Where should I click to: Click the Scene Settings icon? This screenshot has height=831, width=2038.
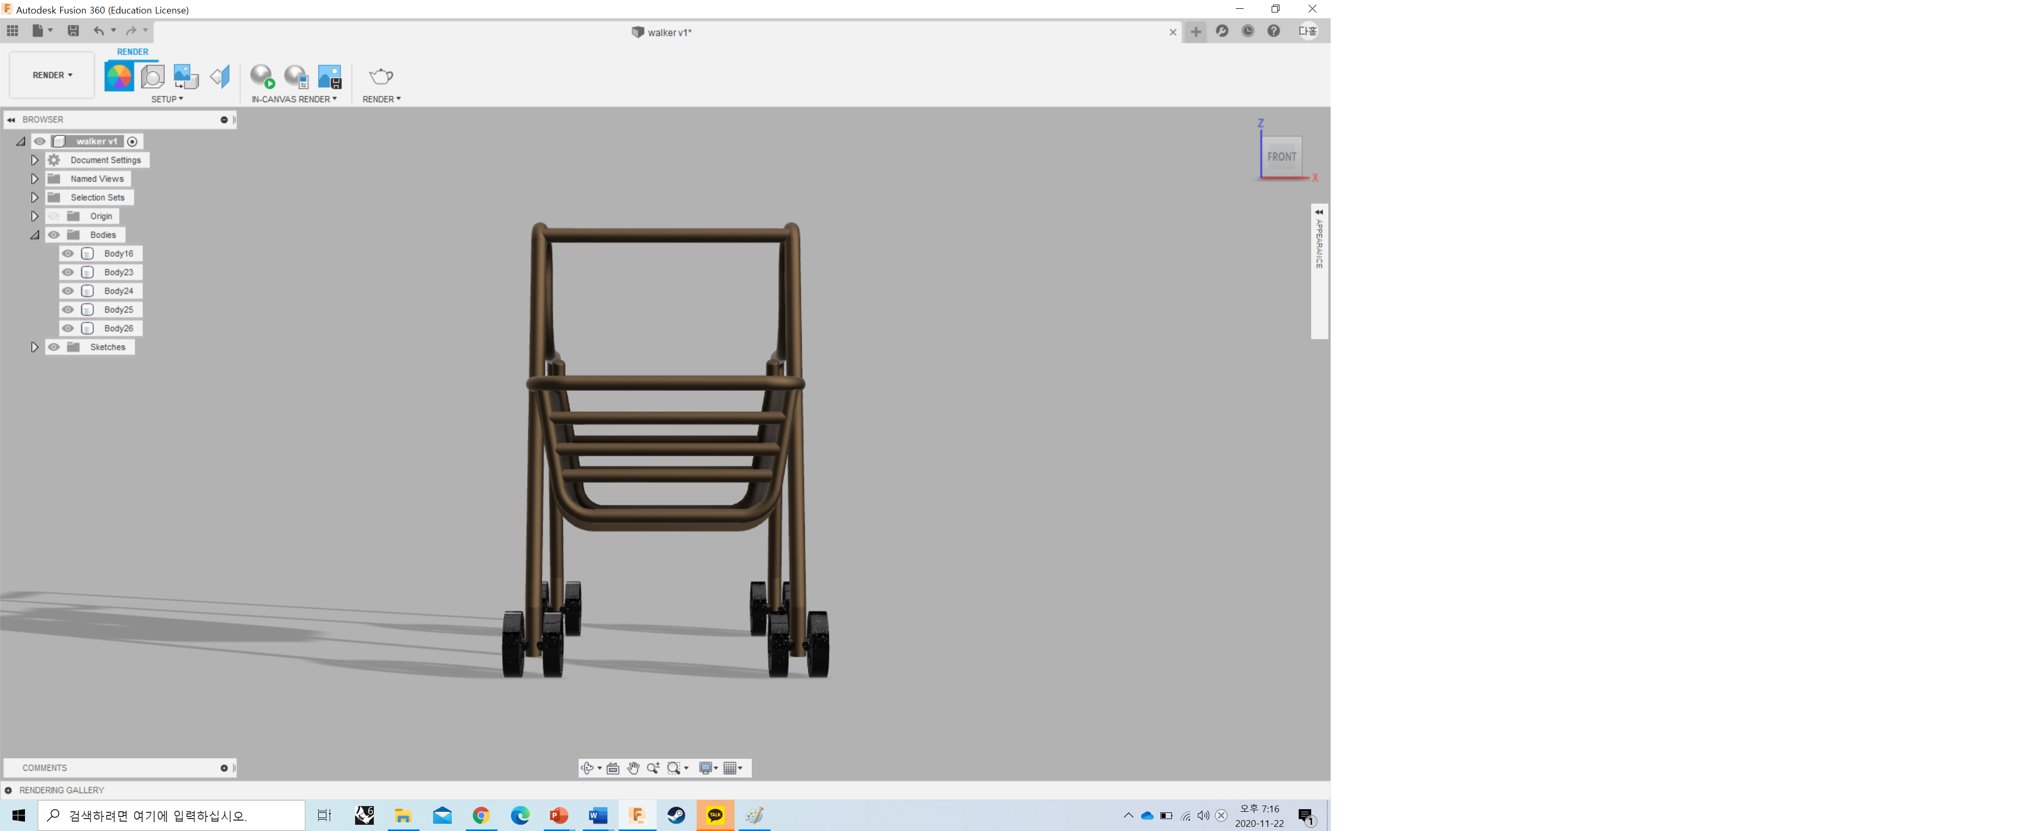tap(152, 77)
